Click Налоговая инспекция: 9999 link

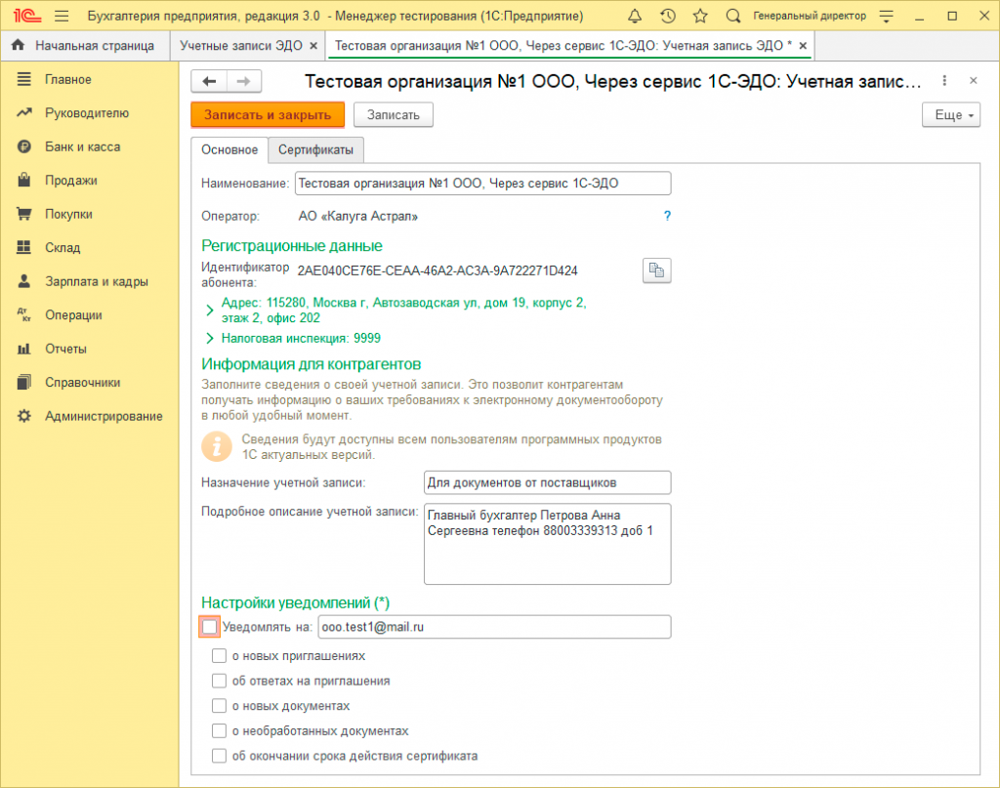point(301,339)
